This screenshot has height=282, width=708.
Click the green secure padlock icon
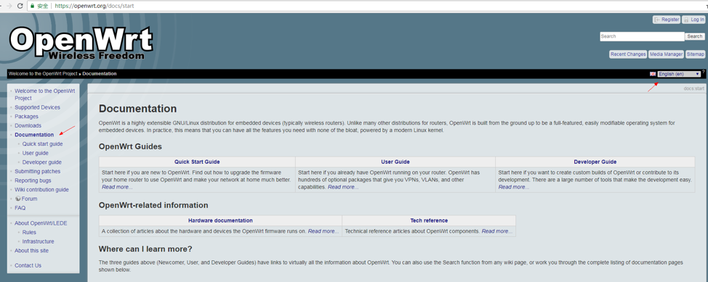pyautogui.click(x=32, y=7)
